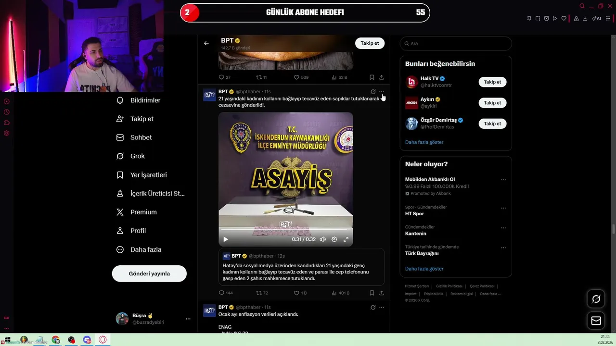Follow BPT with header Takip et button
616x346 pixels.
coord(370,43)
